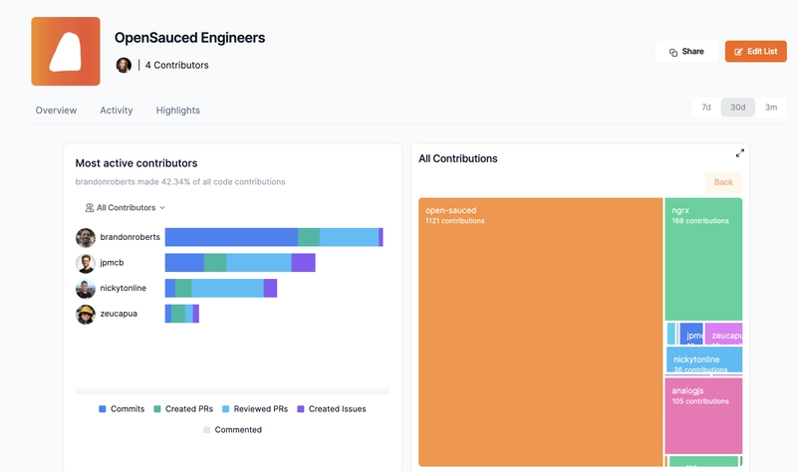Open the open-sauced treemap block
This screenshot has width=797, height=472.
pyautogui.click(x=540, y=332)
